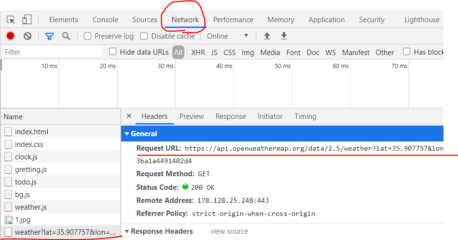Screen dimensions: 458x240
Task: Open the Console panel tab
Action: point(105,20)
